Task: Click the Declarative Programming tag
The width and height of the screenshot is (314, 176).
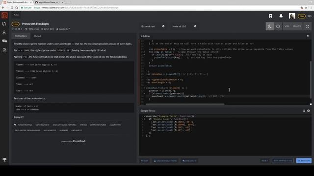Action: click(27, 131)
